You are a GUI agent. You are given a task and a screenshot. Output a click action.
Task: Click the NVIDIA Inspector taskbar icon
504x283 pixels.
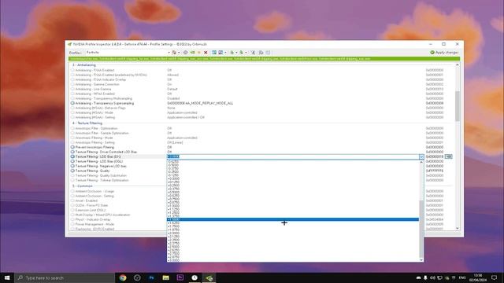[209, 277]
